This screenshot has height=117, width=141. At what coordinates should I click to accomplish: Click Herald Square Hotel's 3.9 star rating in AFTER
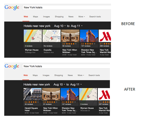point(32,102)
